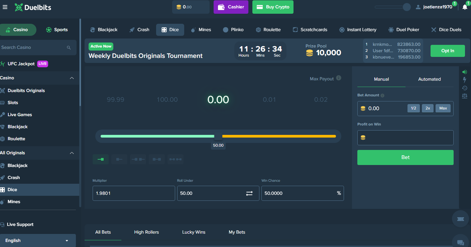The image size is (471, 247).
Task: Collapse the Casino sidebar section
Action: [x=72, y=78]
